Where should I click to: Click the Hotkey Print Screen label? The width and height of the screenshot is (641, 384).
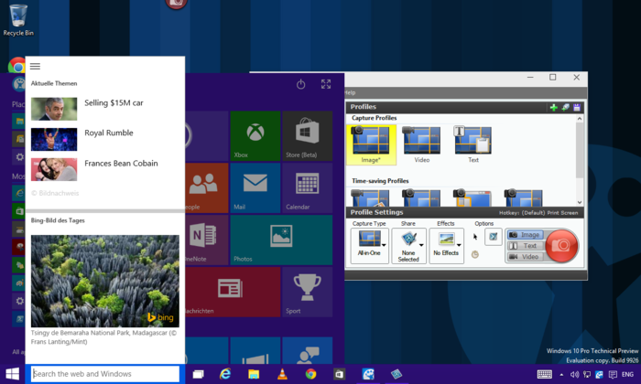click(x=538, y=213)
